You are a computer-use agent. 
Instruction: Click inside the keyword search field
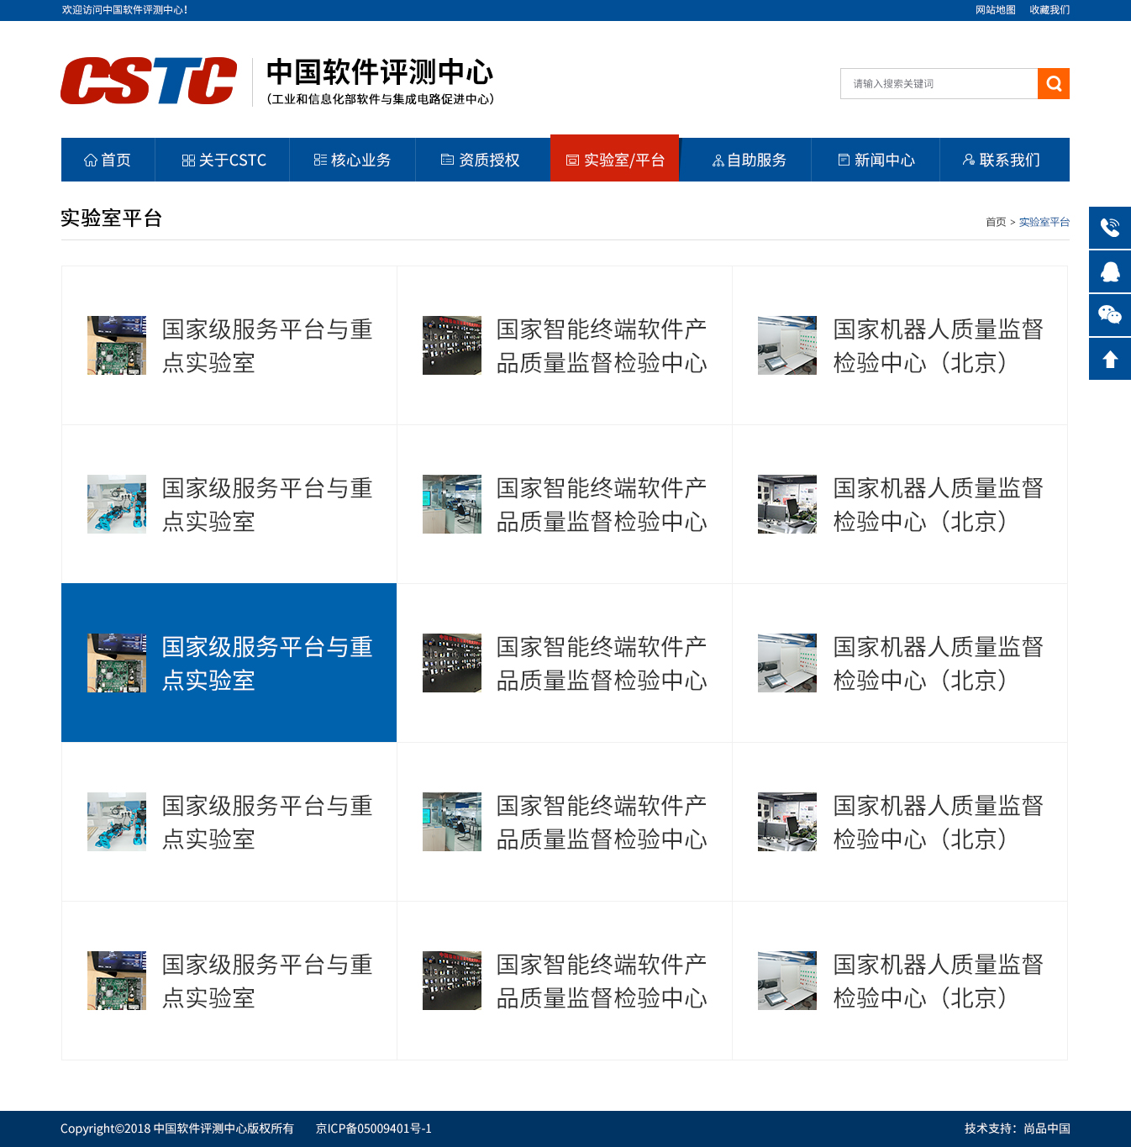[933, 83]
